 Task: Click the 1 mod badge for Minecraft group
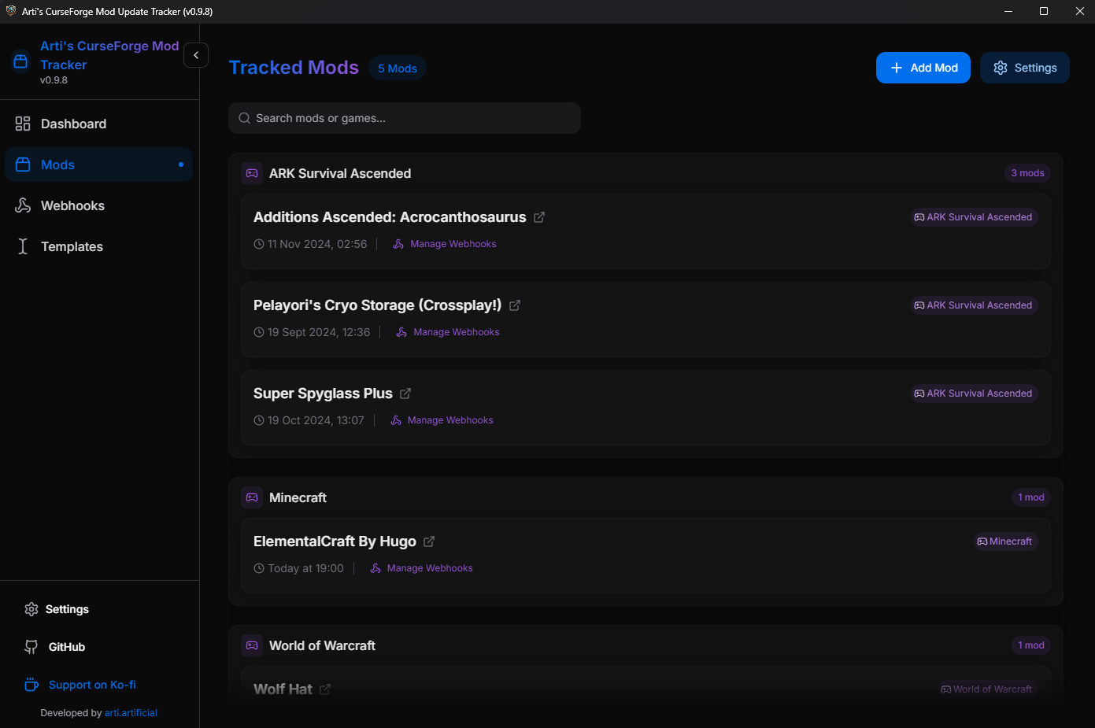point(1030,497)
